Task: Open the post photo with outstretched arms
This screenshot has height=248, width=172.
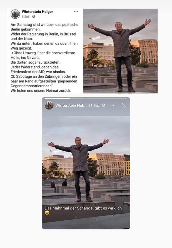Action: click(x=121, y=51)
